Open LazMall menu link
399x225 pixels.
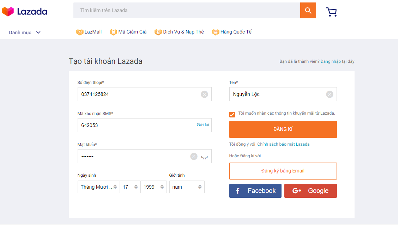tap(93, 32)
